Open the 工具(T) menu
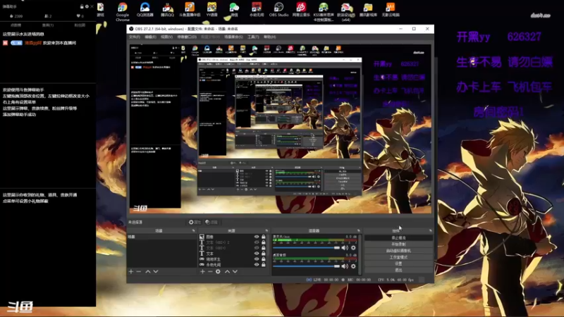 253,37
